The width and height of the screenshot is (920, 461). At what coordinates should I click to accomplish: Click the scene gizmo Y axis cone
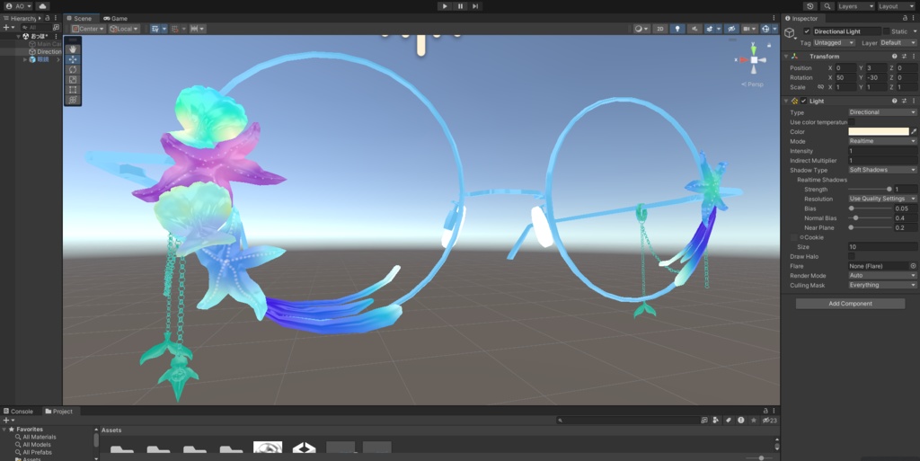[x=754, y=49]
